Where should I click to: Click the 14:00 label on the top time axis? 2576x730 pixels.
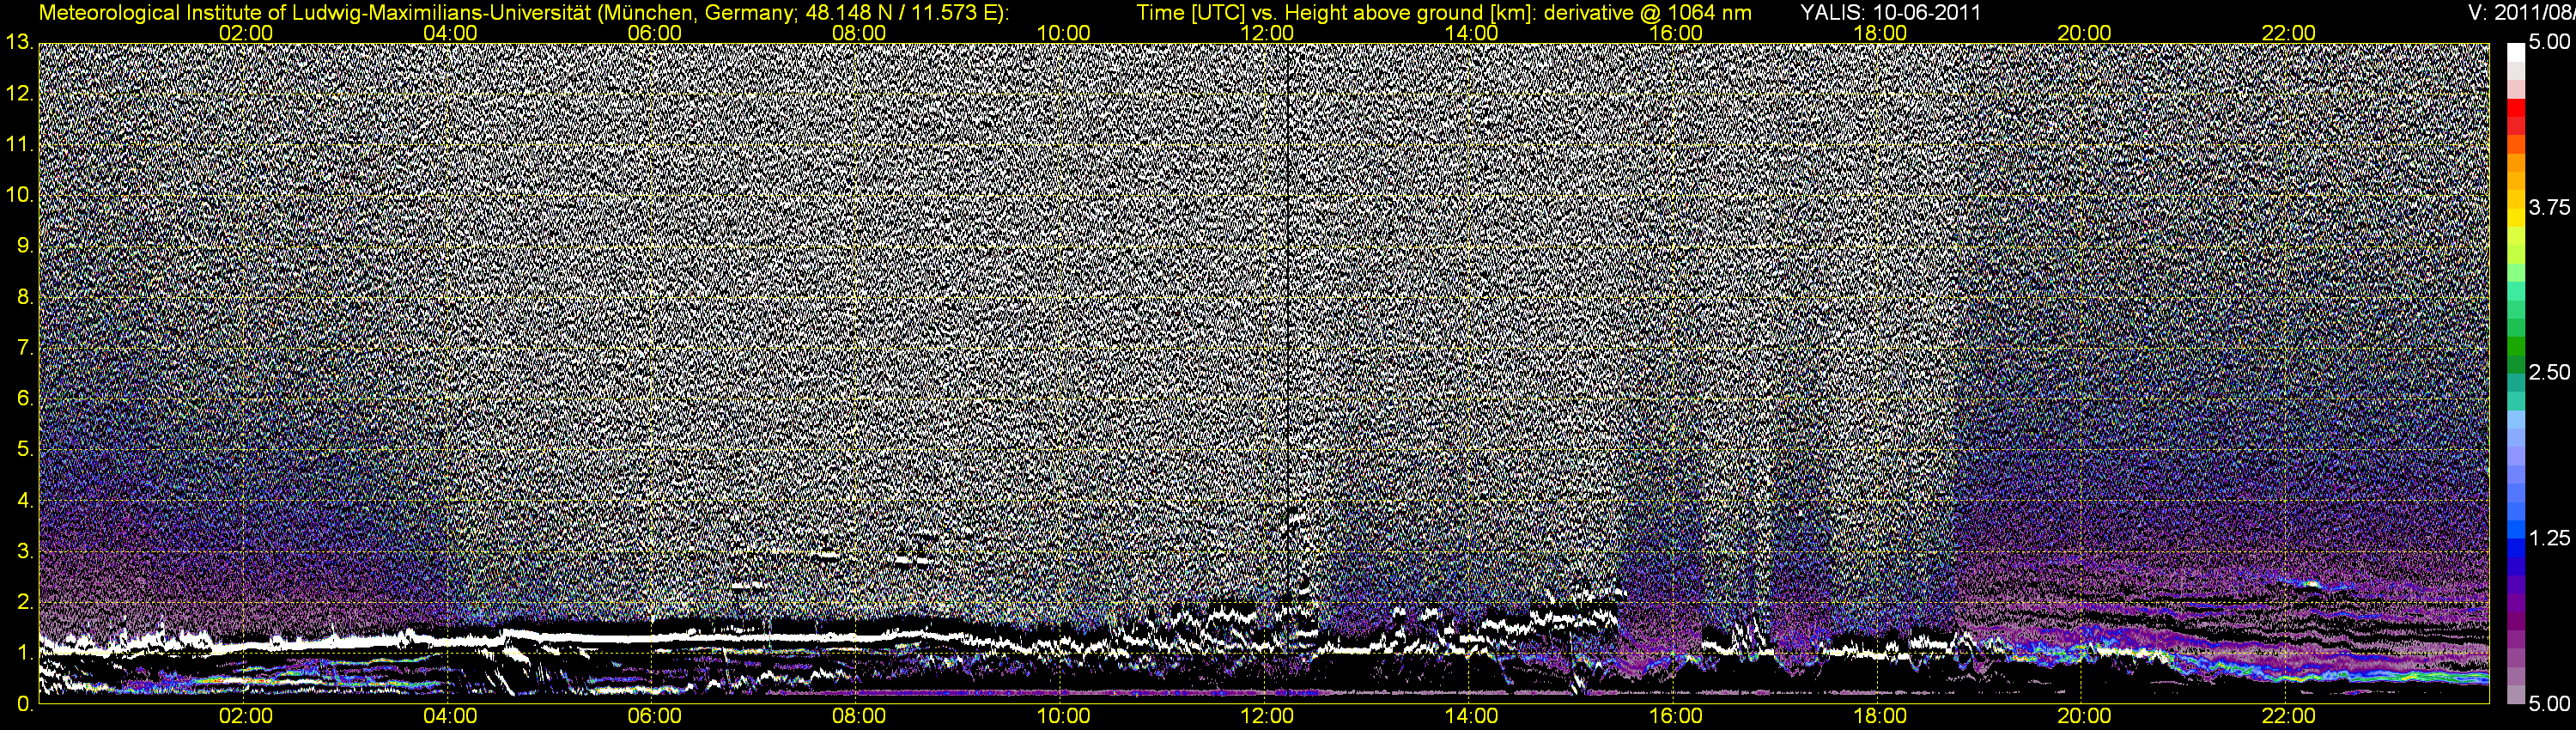(1472, 33)
